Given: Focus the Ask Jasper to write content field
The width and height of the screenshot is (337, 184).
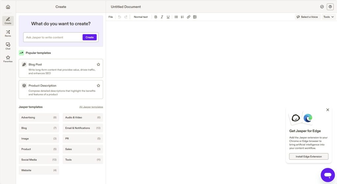Looking at the screenshot, I should tap(53, 37).
